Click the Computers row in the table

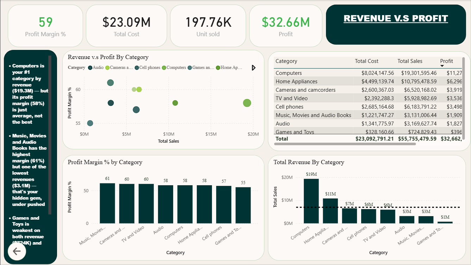point(368,73)
